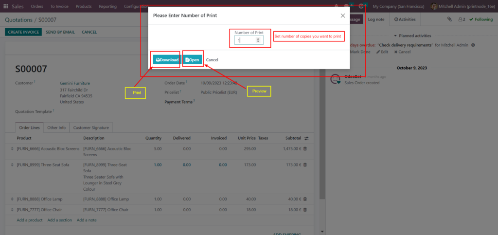Click the Add a section link
The width and height of the screenshot is (498, 235).
tap(60, 220)
